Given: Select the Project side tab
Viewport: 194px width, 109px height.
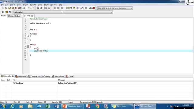Looking at the screenshot, I should point(4,16).
